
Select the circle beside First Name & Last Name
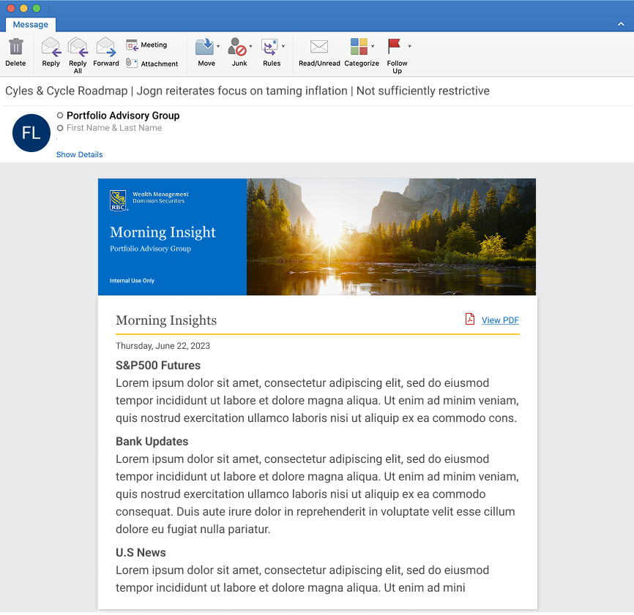click(x=59, y=127)
